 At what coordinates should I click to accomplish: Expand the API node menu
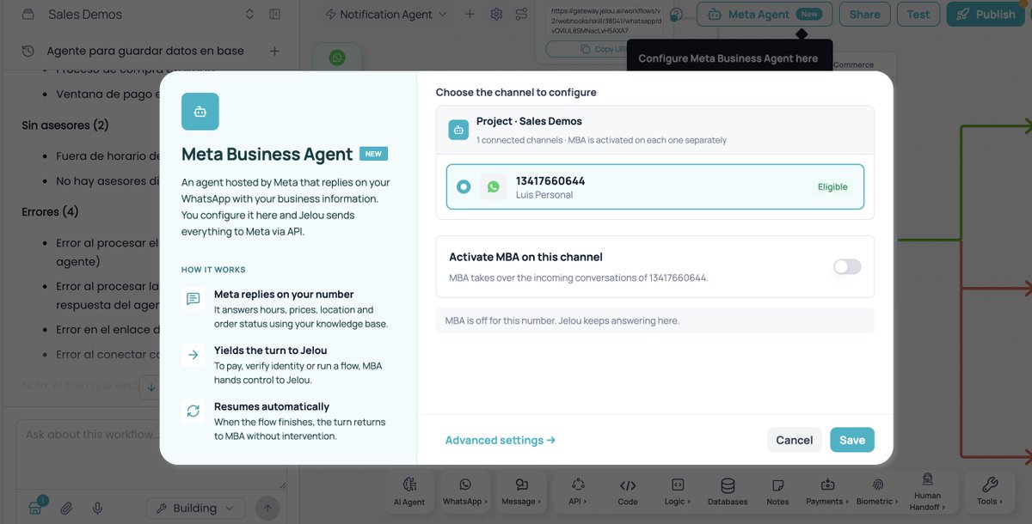578,492
